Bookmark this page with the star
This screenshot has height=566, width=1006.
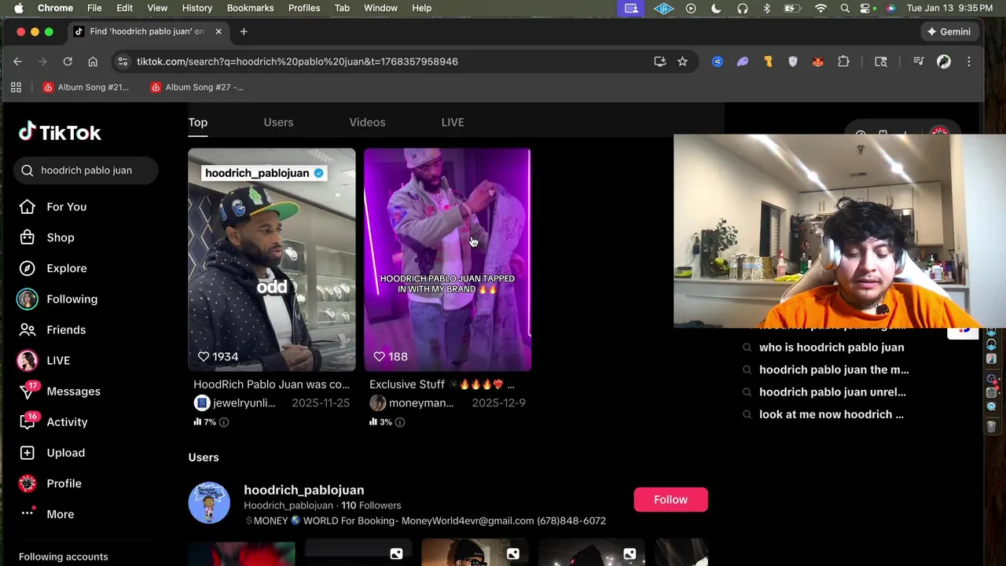(x=682, y=61)
